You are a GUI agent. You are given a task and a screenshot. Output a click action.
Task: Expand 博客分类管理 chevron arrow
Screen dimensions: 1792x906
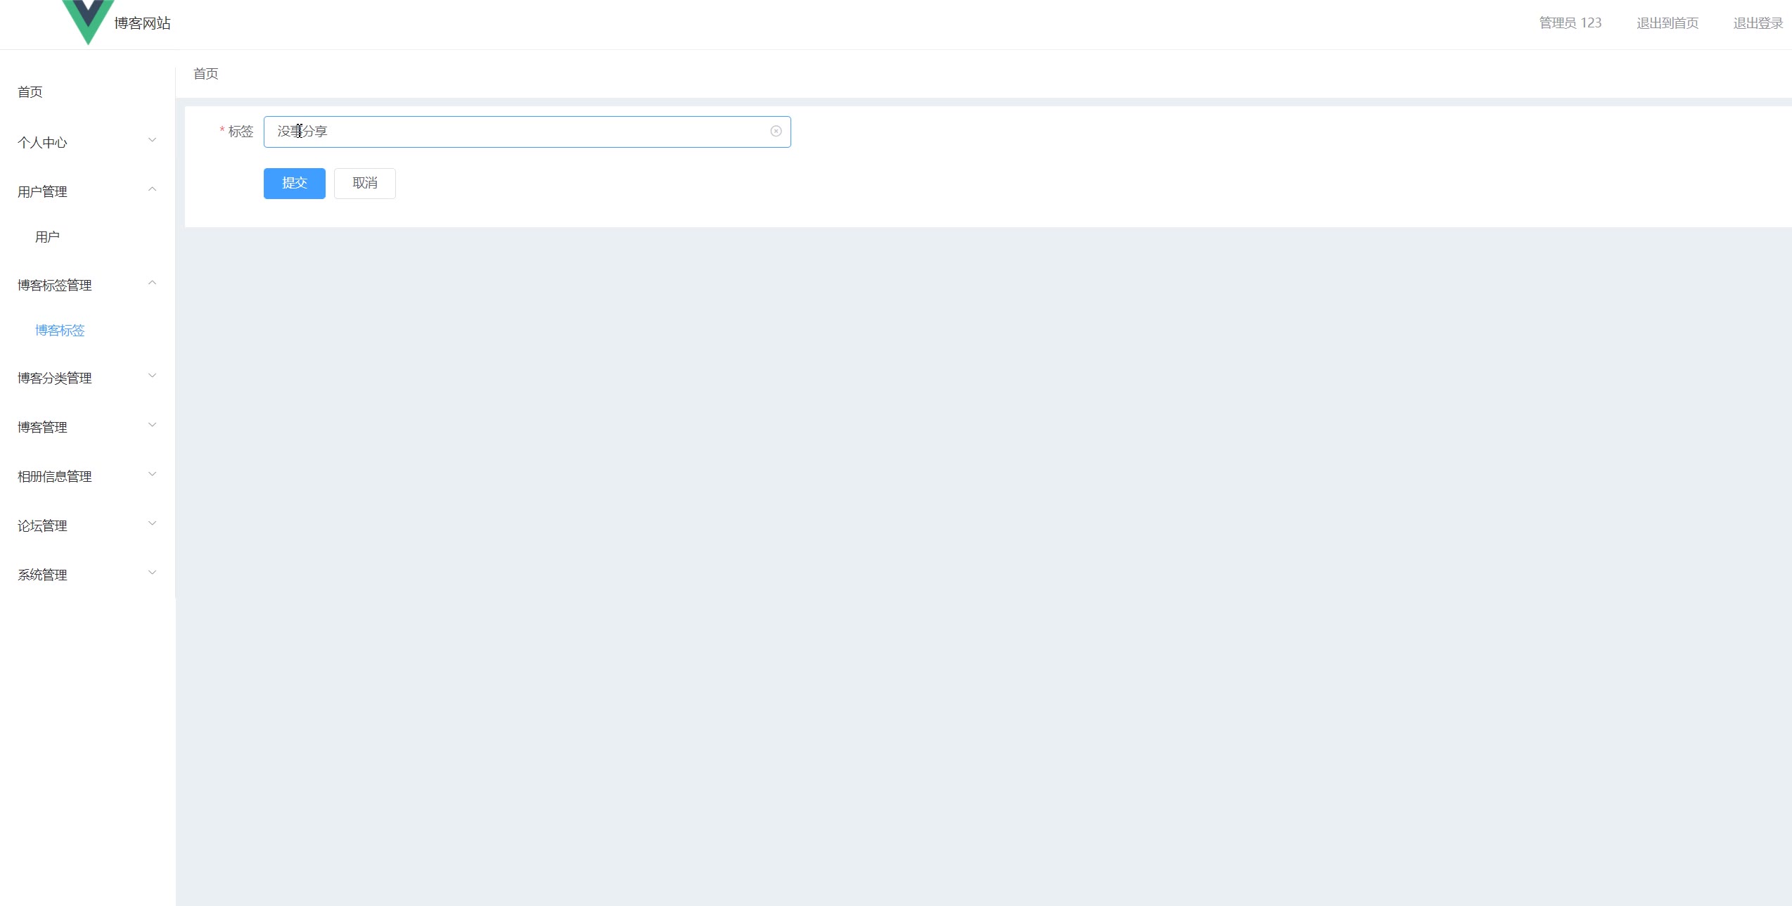pos(152,376)
